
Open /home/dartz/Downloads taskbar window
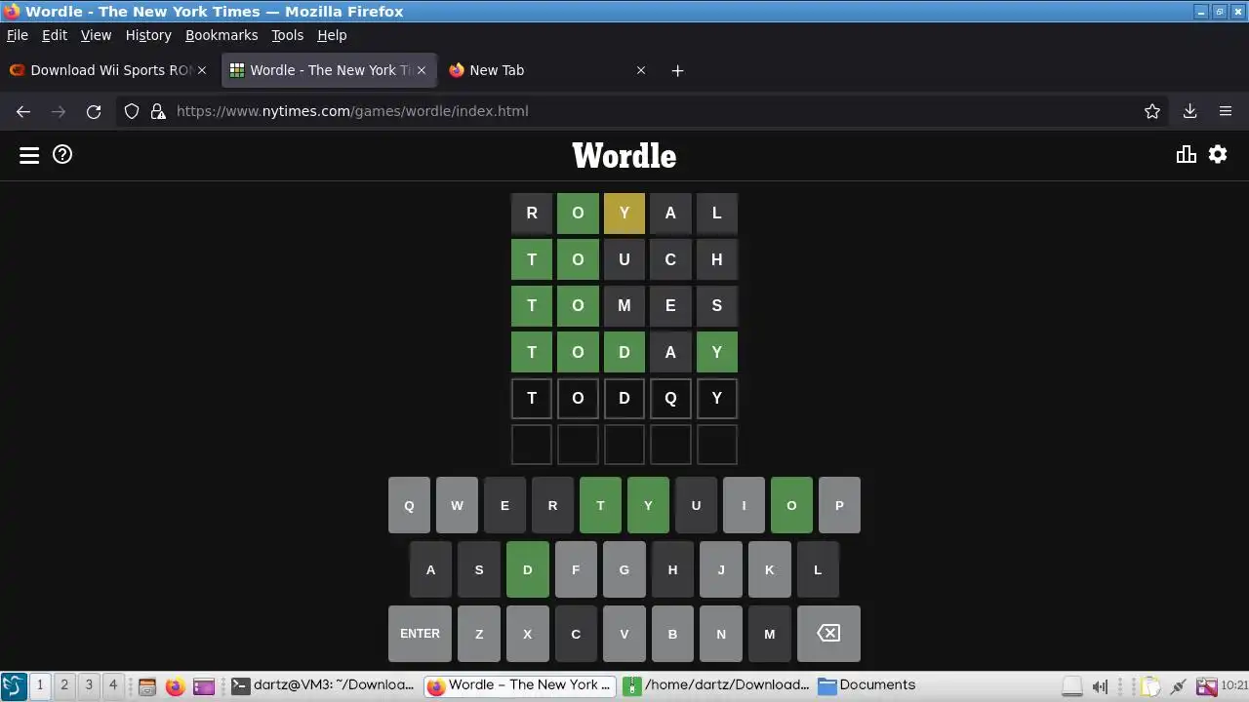pos(716,685)
